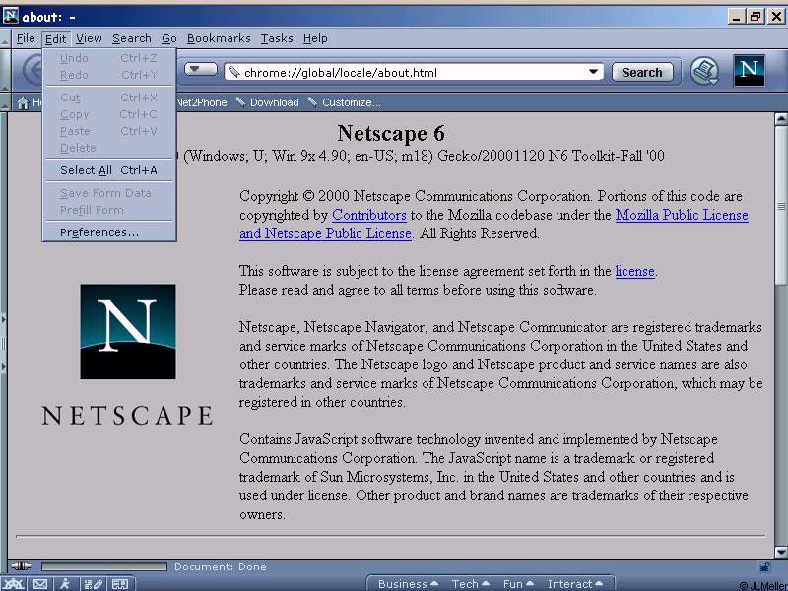Open Mail from the envelope taskbar icon
Image resolution: width=788 pixels, height=591 pixels.
[40, 584]
